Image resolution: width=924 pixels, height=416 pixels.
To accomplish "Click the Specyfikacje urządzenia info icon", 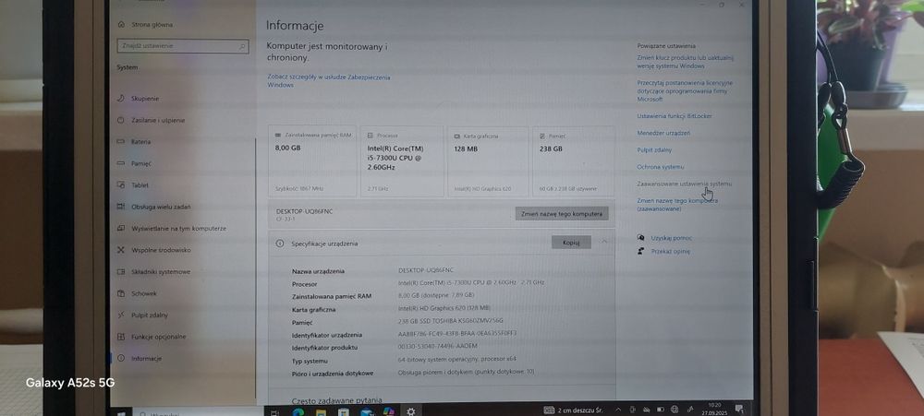I will [280, 243].
